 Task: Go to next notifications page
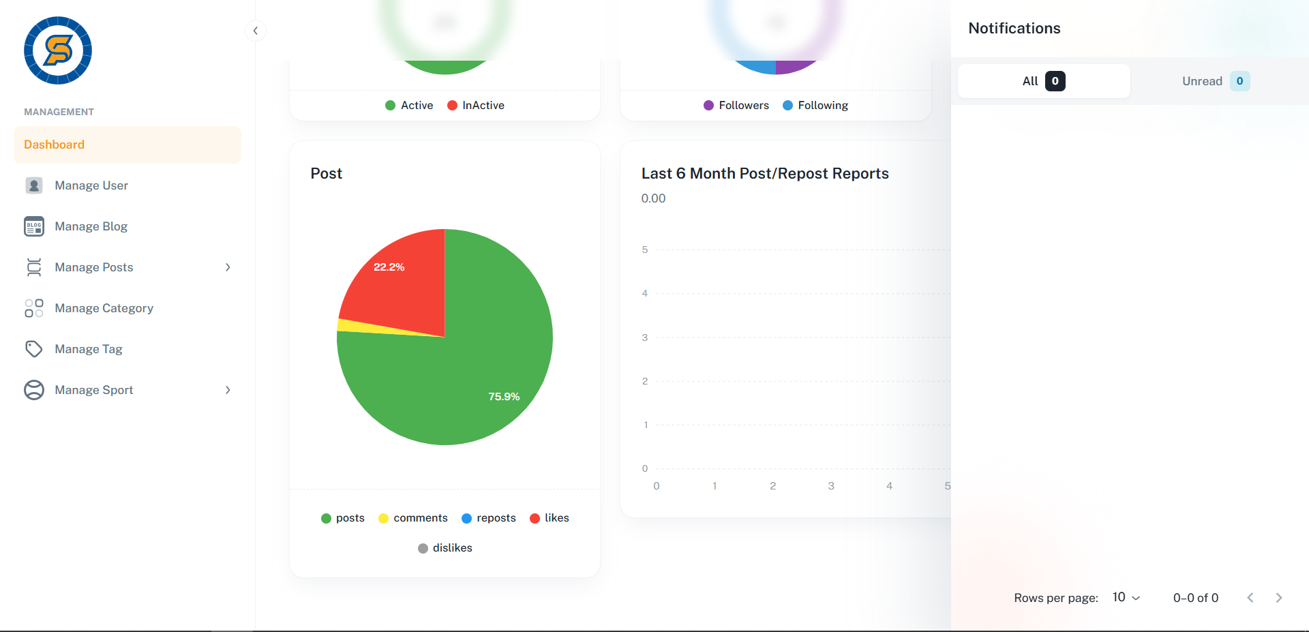pos(1279,598)
